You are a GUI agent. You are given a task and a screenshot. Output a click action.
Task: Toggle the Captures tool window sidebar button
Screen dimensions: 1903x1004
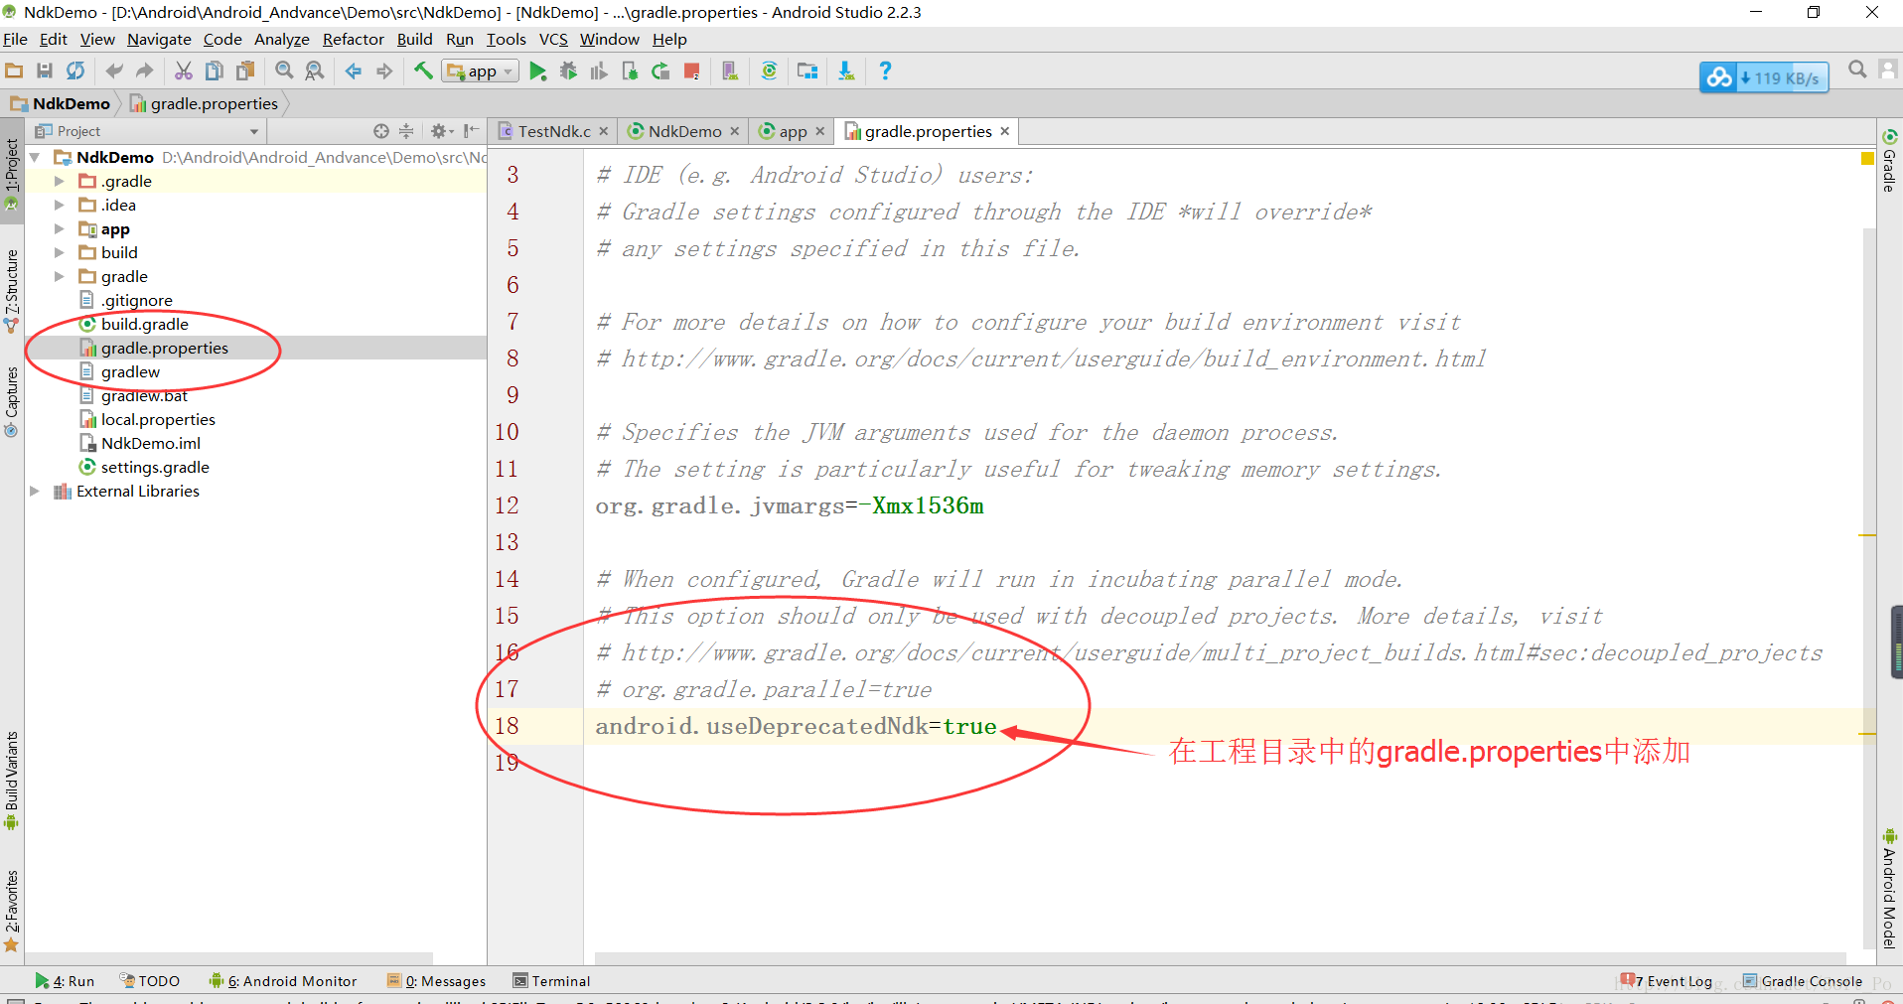point(12,402)
